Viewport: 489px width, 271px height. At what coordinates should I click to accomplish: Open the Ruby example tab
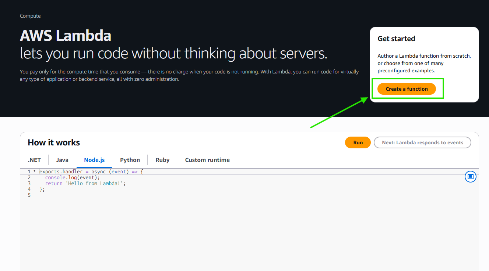point(162,160)
